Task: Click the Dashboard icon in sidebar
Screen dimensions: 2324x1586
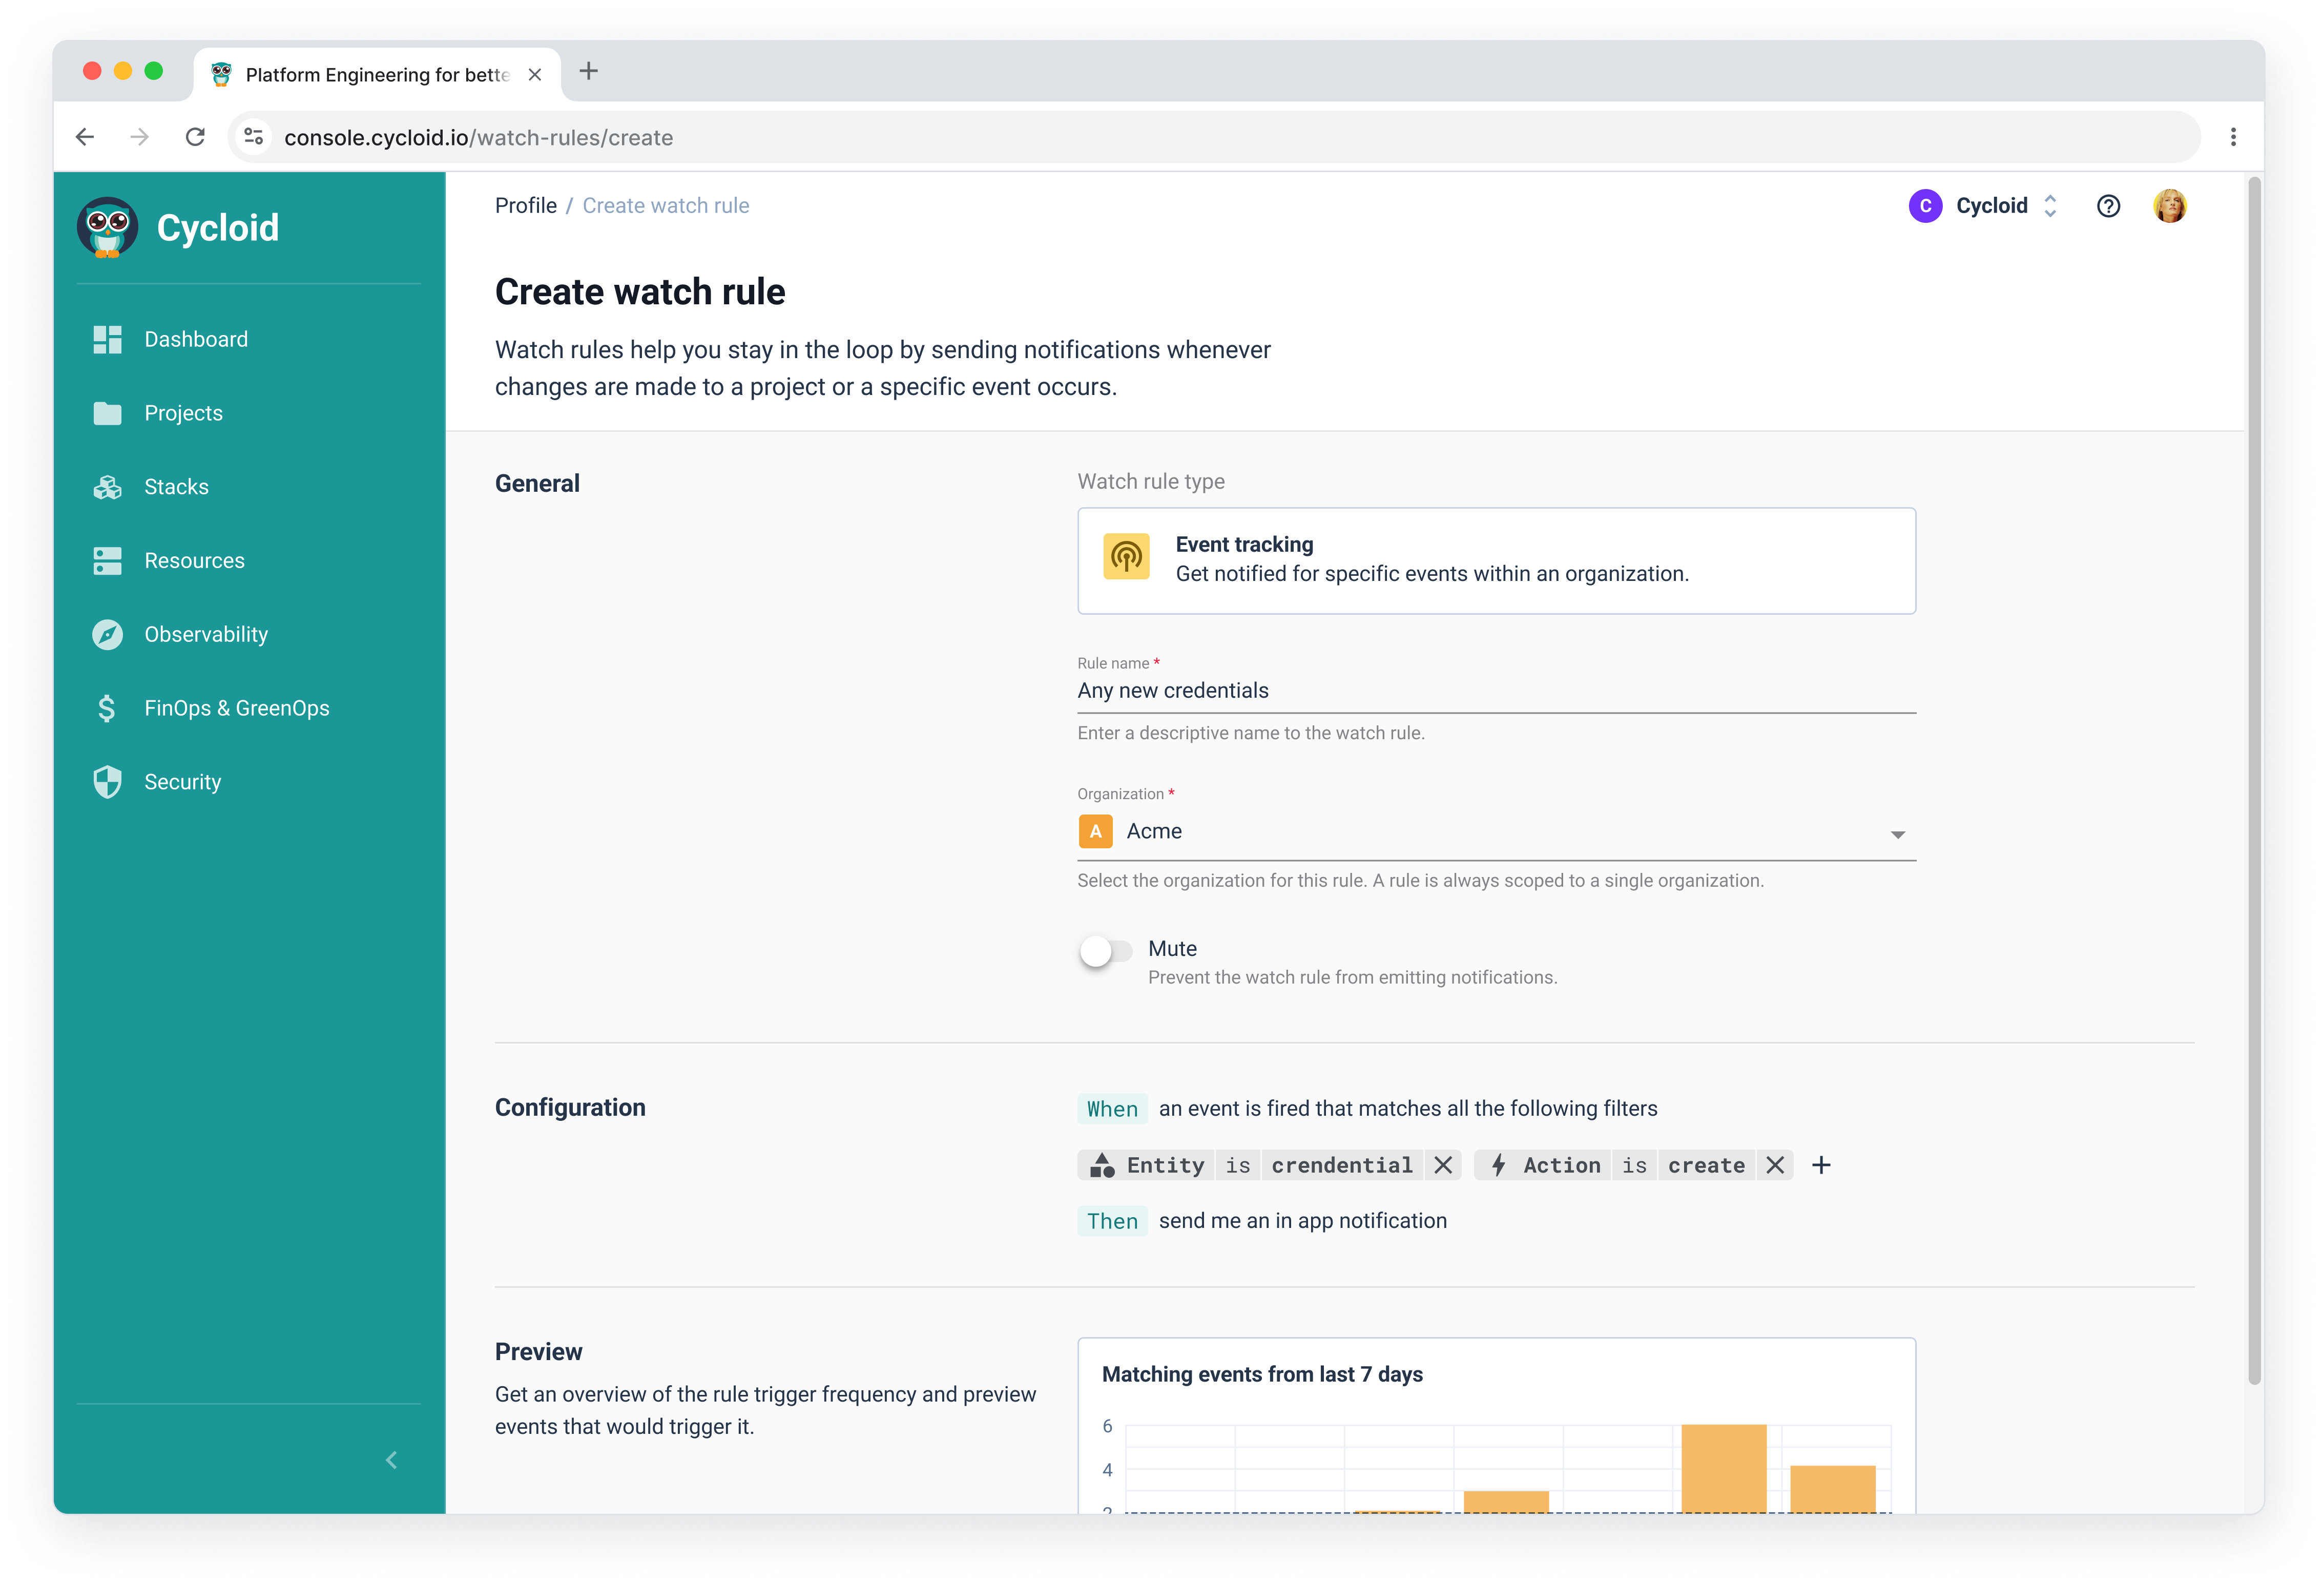Action: tap(107, 339)
